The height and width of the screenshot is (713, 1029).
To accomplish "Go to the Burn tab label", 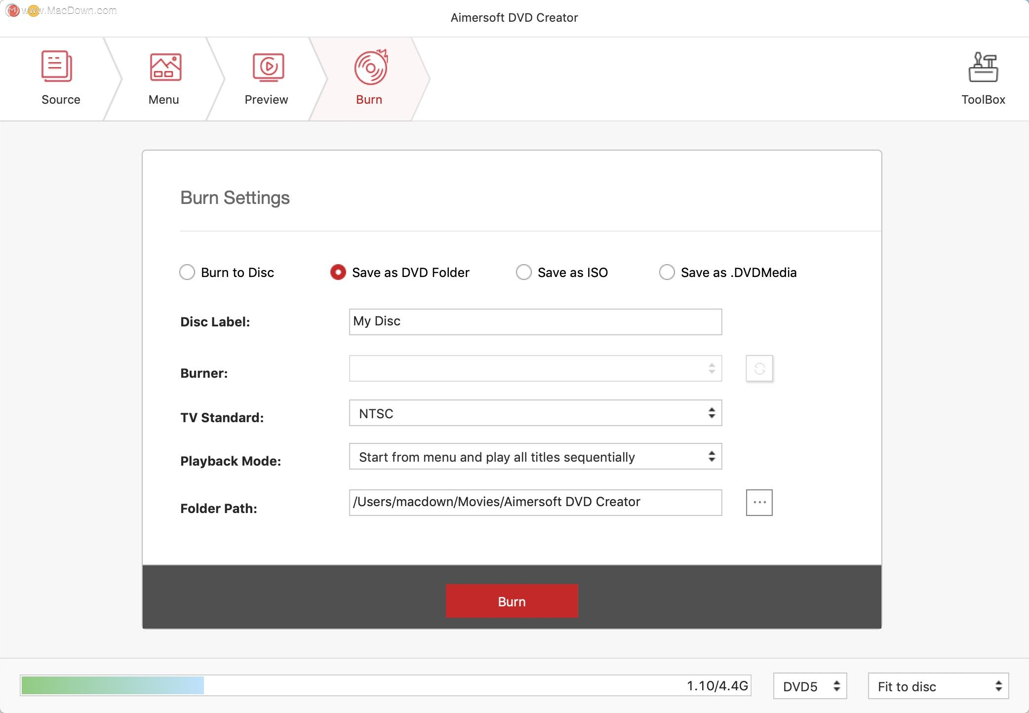I will coord(369,100).
